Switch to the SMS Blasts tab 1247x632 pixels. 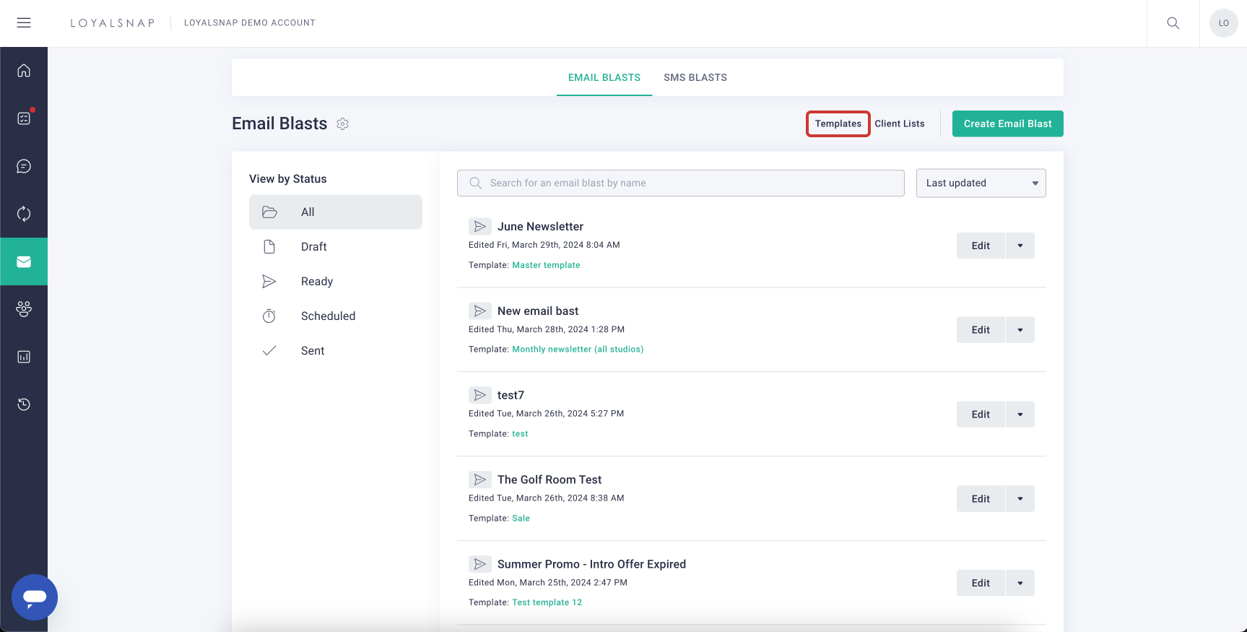pyautogui.click(x=695, y=78)
